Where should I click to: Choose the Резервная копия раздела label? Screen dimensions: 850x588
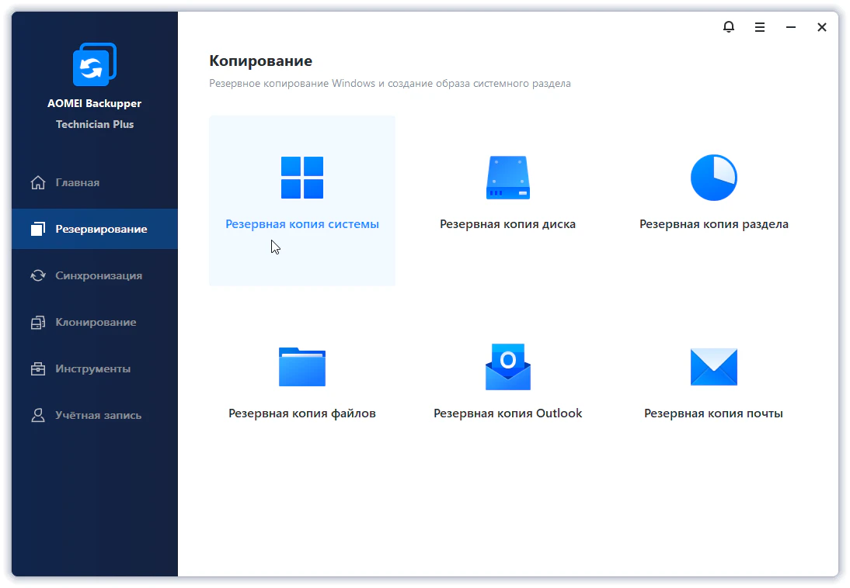[713, 224]
